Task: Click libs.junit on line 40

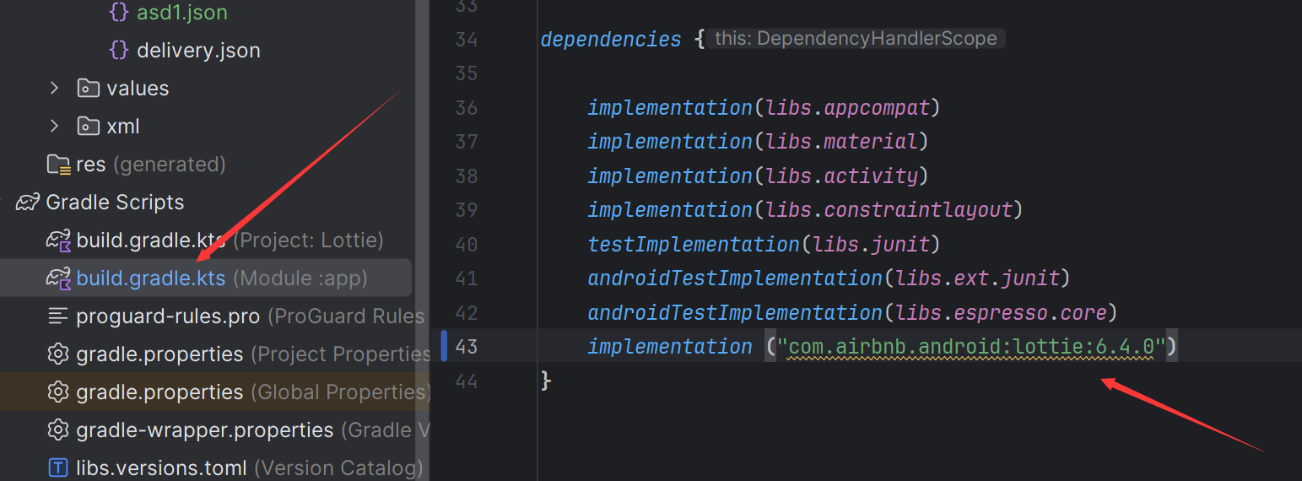Action: point(871,244)
